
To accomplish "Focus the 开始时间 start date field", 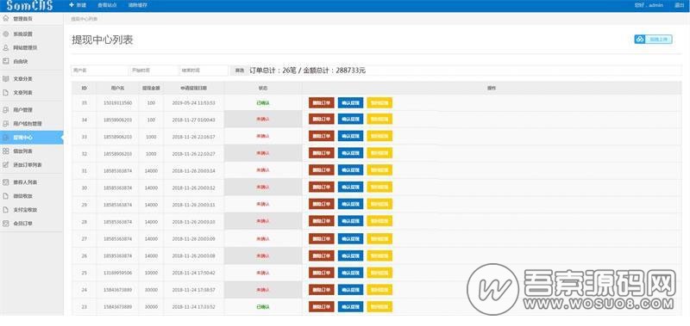I will (154, 71).
